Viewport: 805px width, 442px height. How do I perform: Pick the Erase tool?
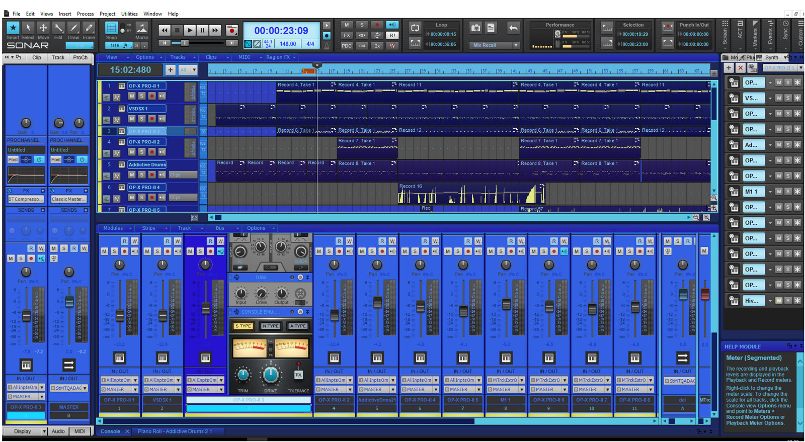coord(89,28)
